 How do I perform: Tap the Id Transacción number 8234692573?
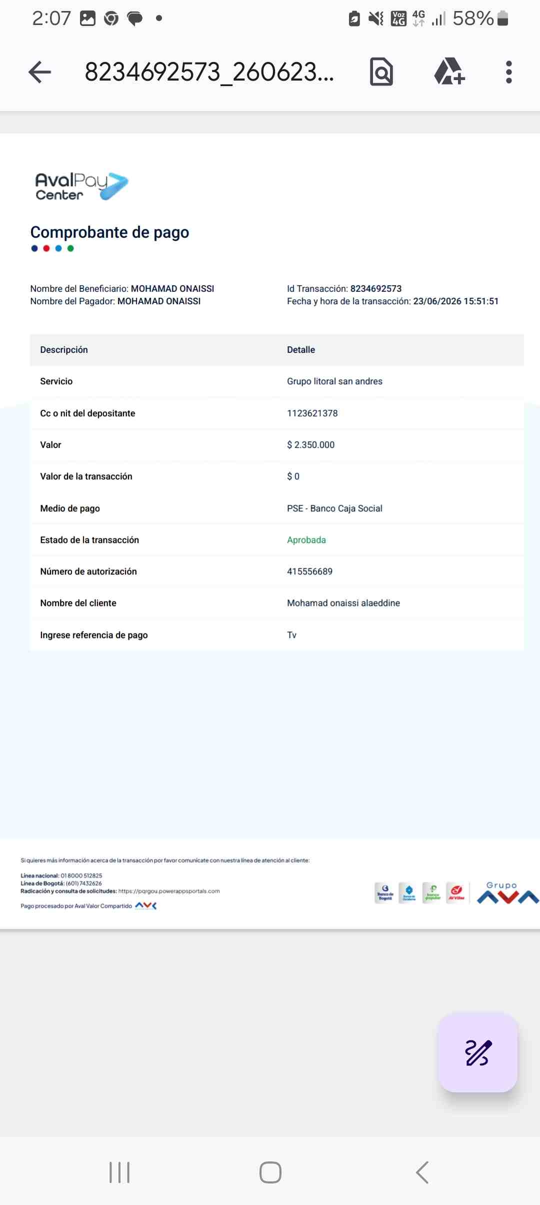(x=376, y=289)
